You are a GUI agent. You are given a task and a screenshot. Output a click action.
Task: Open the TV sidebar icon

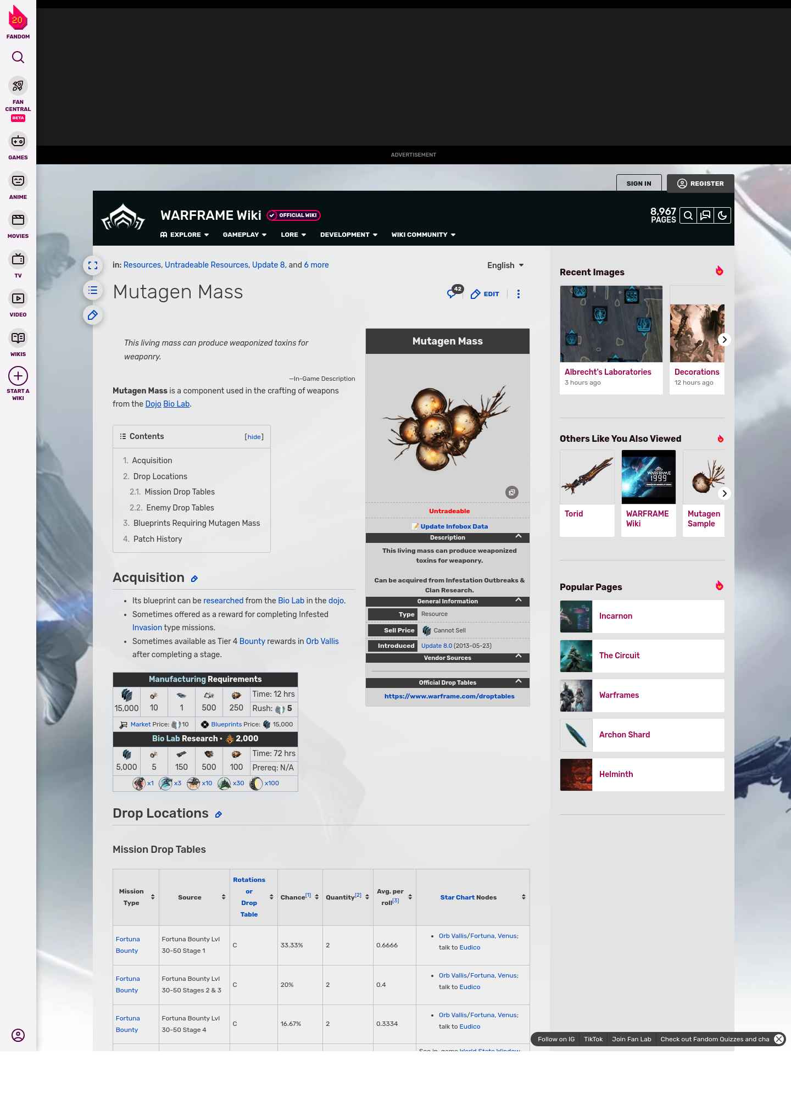click(18, 259)
